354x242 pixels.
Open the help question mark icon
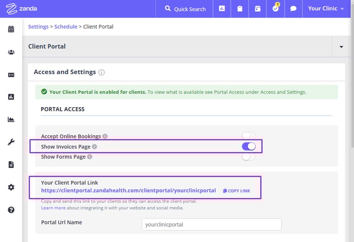coord(11,210)
